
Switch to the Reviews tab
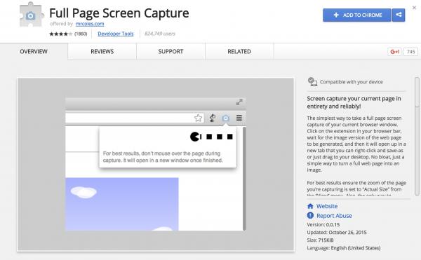[x=102, y=51]
